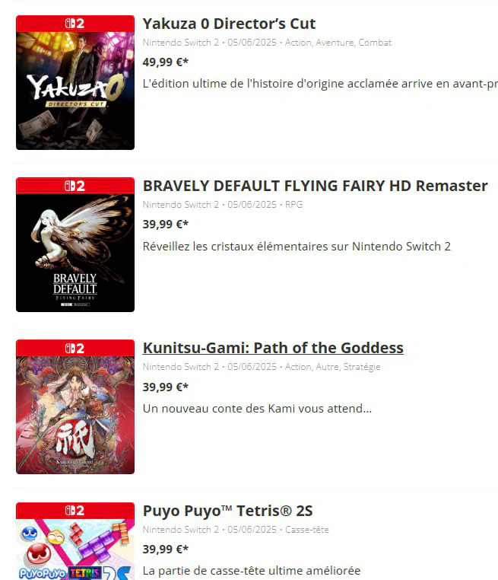Click the Switch 2 badge above Kunitsu-Gami cover

75,348
